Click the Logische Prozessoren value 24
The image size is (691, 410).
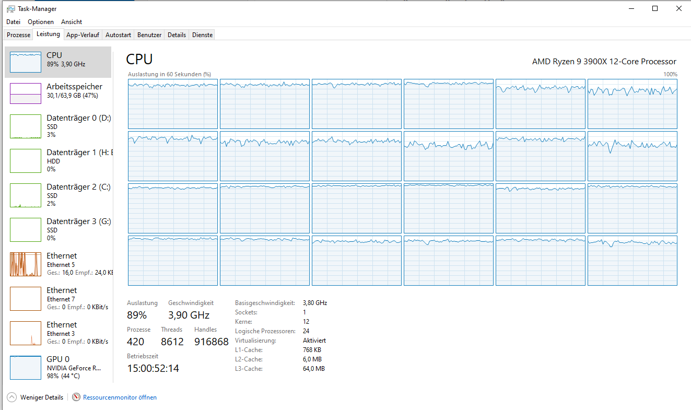click(306, 331)
